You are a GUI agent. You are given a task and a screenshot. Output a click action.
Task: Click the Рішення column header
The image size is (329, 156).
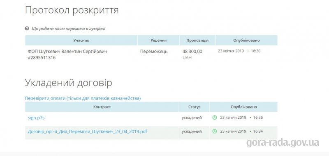pyautogui.click(x=159, y=40)
